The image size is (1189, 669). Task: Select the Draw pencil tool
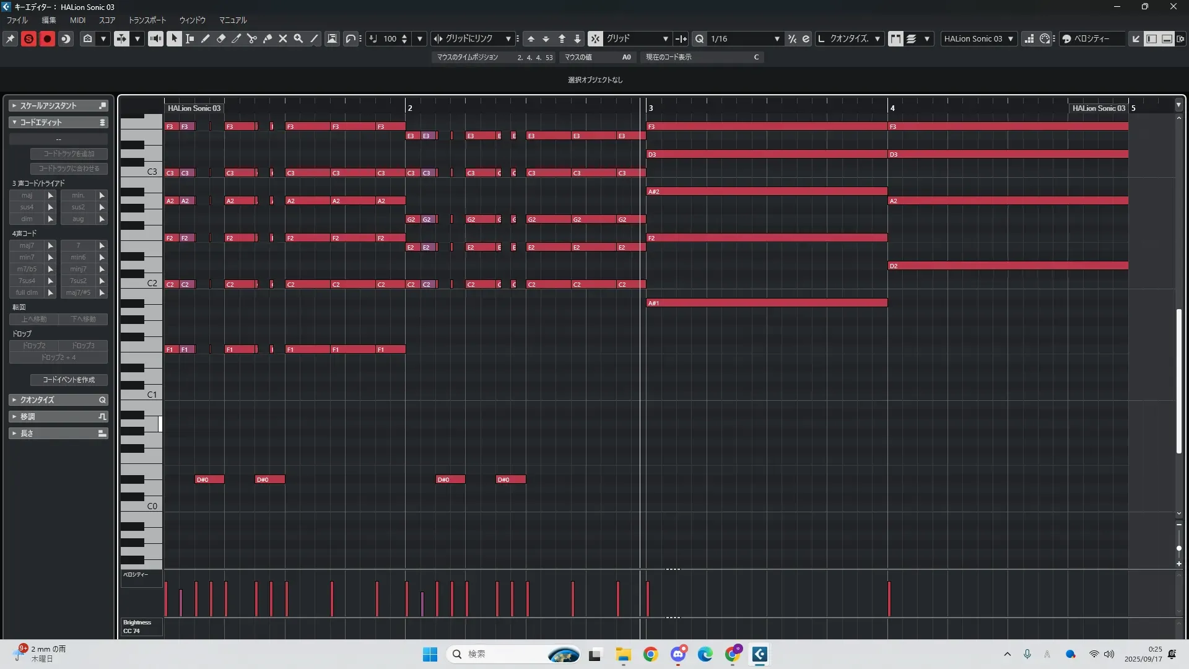click(x=205, y=38)
